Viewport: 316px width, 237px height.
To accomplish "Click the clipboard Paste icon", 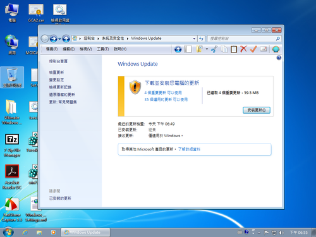I will [x=234, y=49].
